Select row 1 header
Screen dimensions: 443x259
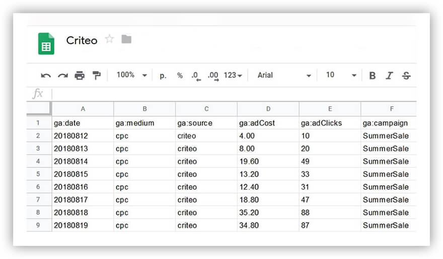click(38, 123)
